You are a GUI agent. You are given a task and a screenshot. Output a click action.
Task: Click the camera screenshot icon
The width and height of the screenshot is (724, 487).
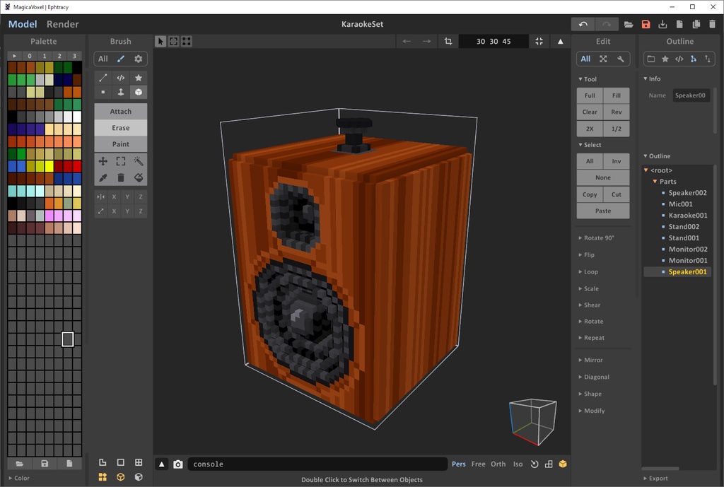click(177, 464)
